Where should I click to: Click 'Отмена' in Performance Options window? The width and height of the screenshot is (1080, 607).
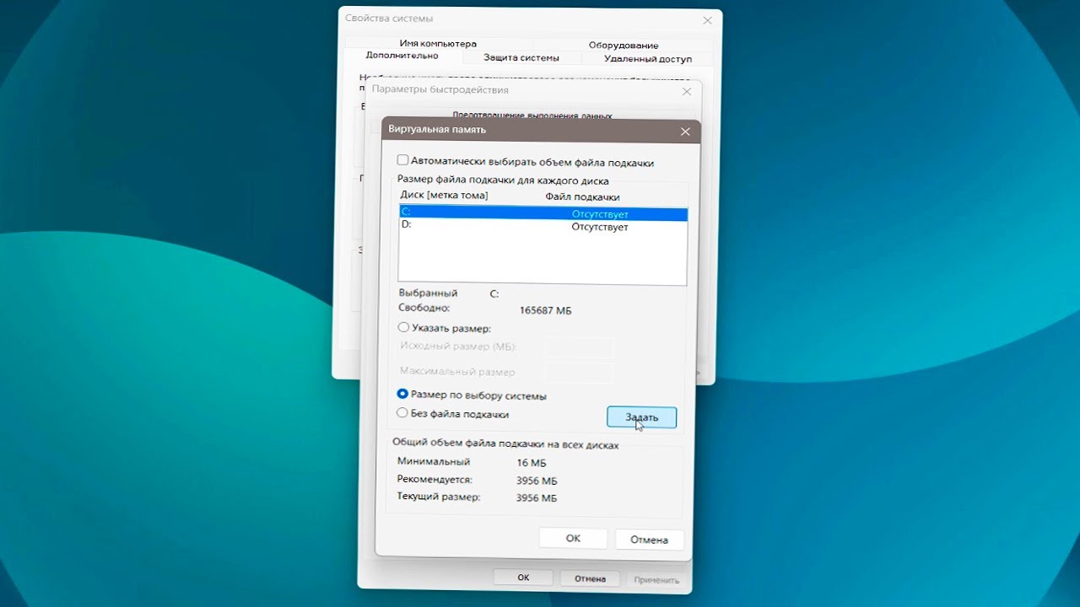click(590, 579)
